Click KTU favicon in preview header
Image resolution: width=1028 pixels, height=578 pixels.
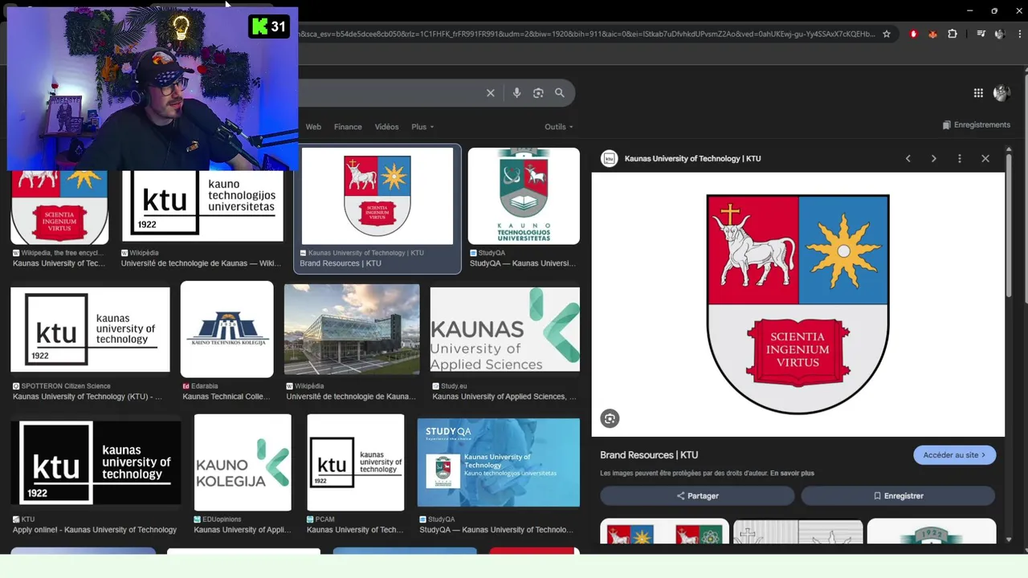tap(609, 159)
